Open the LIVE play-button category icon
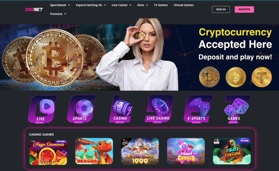 tap(42, 109)
